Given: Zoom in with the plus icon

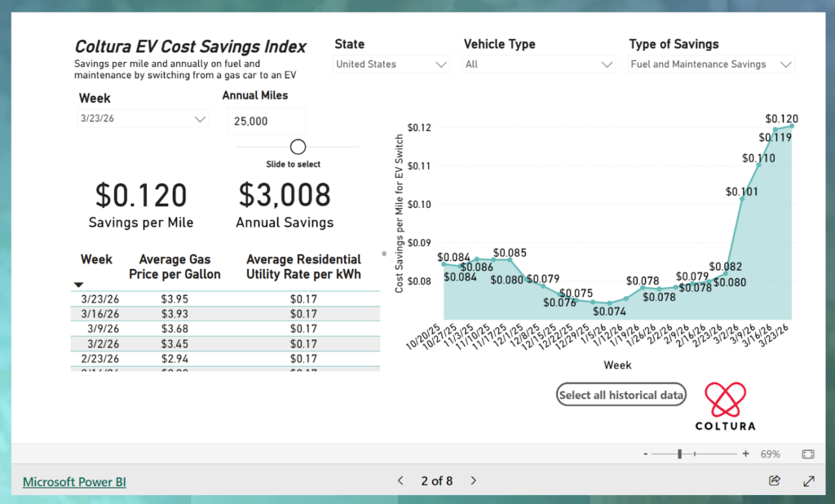Looking at the screenshot, I should [x=745, y=453].
